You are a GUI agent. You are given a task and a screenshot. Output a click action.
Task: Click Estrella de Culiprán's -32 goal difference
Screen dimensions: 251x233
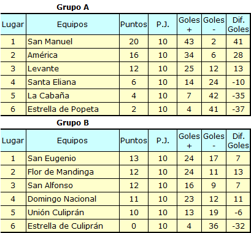pyautogui.click(x=238, y=226)
